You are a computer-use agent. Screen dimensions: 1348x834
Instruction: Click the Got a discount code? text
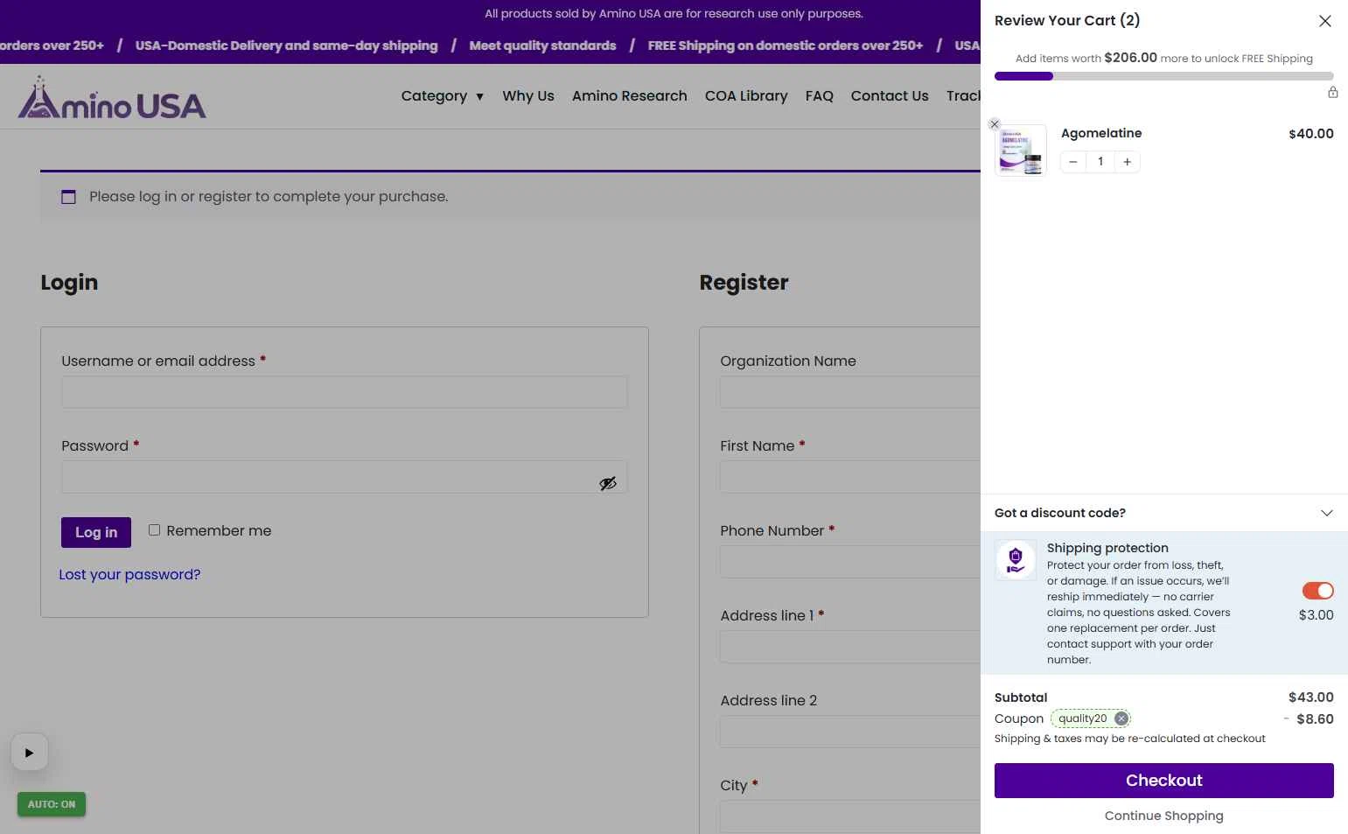[1060, 513]
